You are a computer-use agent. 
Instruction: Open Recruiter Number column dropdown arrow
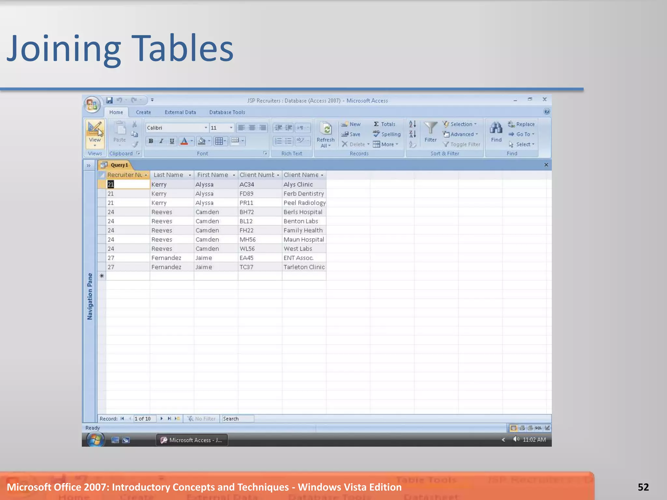coord(146,175)
